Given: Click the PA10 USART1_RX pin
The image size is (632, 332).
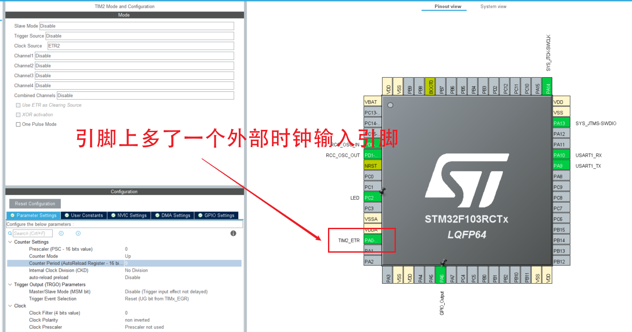Looking at the screenshot, I should (561, 155).
